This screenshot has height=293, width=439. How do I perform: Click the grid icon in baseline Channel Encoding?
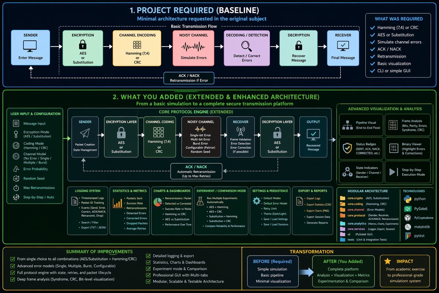click(x=137, y=45)
